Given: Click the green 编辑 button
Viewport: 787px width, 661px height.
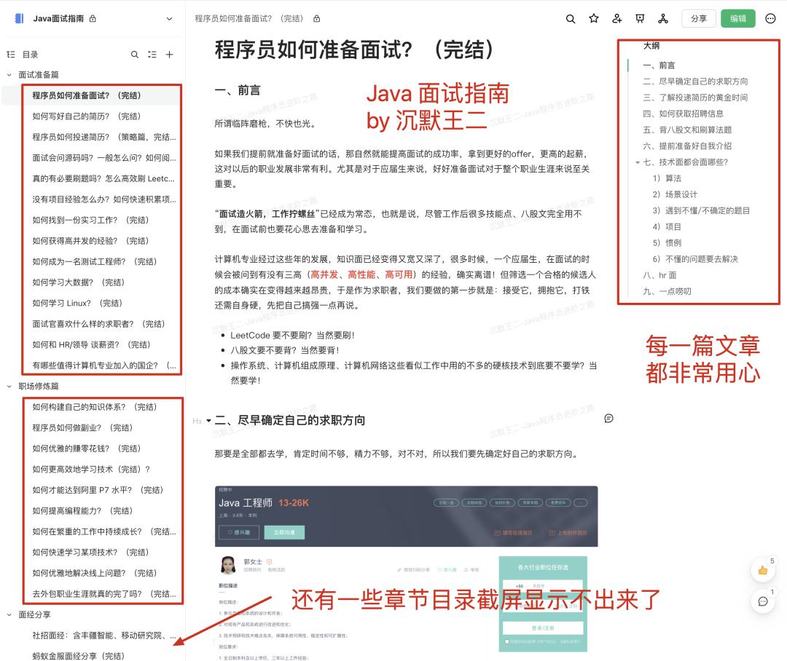Looking at the screenshot, I should 737,19.
